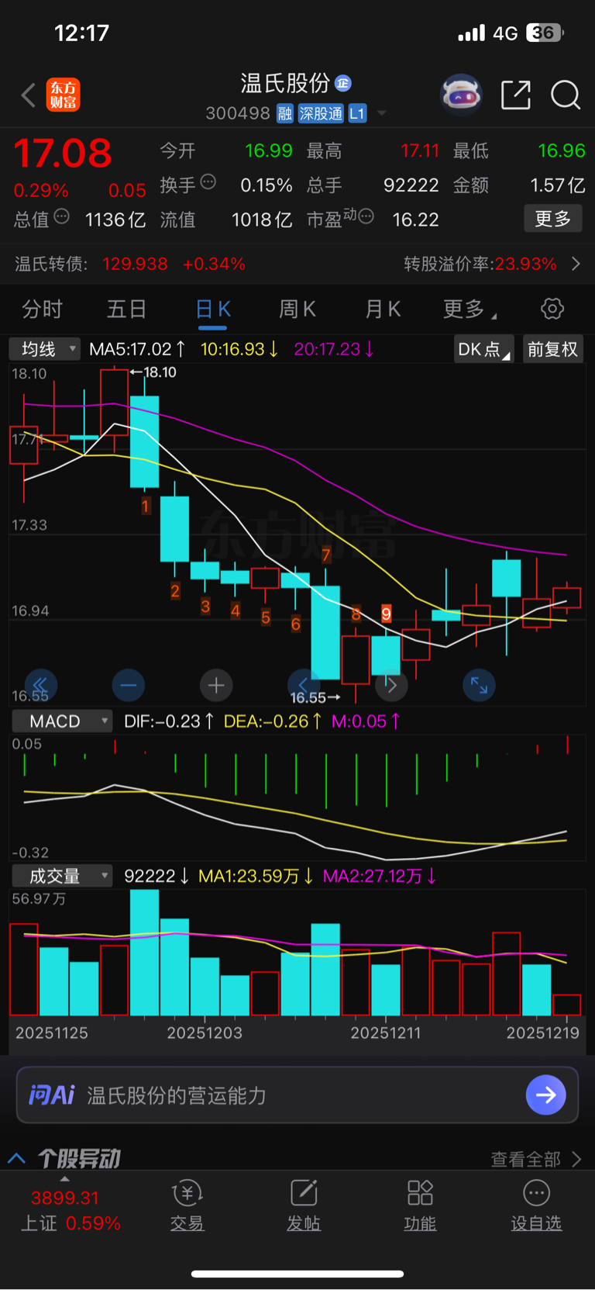
Task: Open 前复权 adjustment selector
Action: [x=552, y=349]
